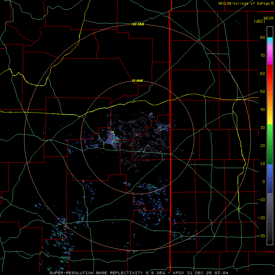The width and height of the screenshot is (275, 275).
Task: Select the 20 value on dBZ scale
Action: pos(262,146)
